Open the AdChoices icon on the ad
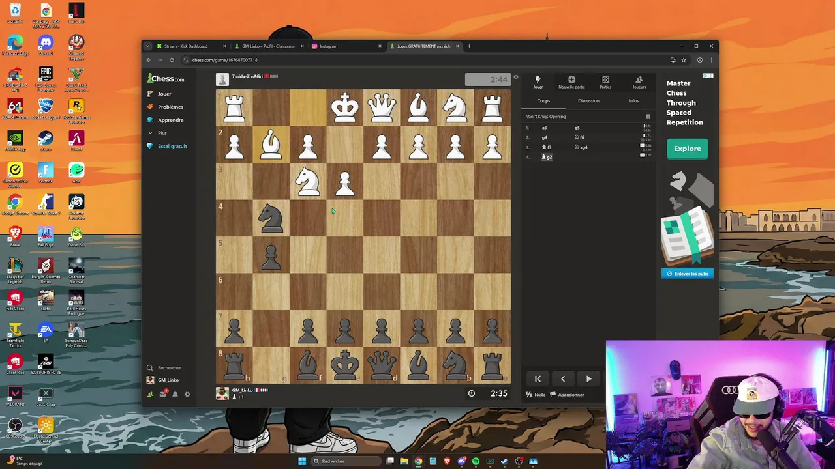This screenshot has height=469, width=835. point(708,76)
